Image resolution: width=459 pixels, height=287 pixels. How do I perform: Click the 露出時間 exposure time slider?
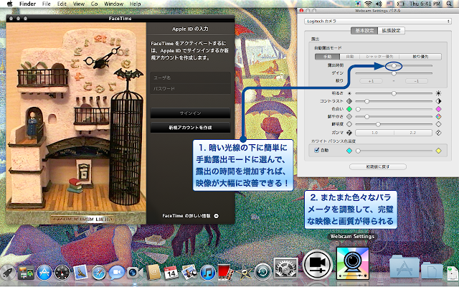point(394,66)
